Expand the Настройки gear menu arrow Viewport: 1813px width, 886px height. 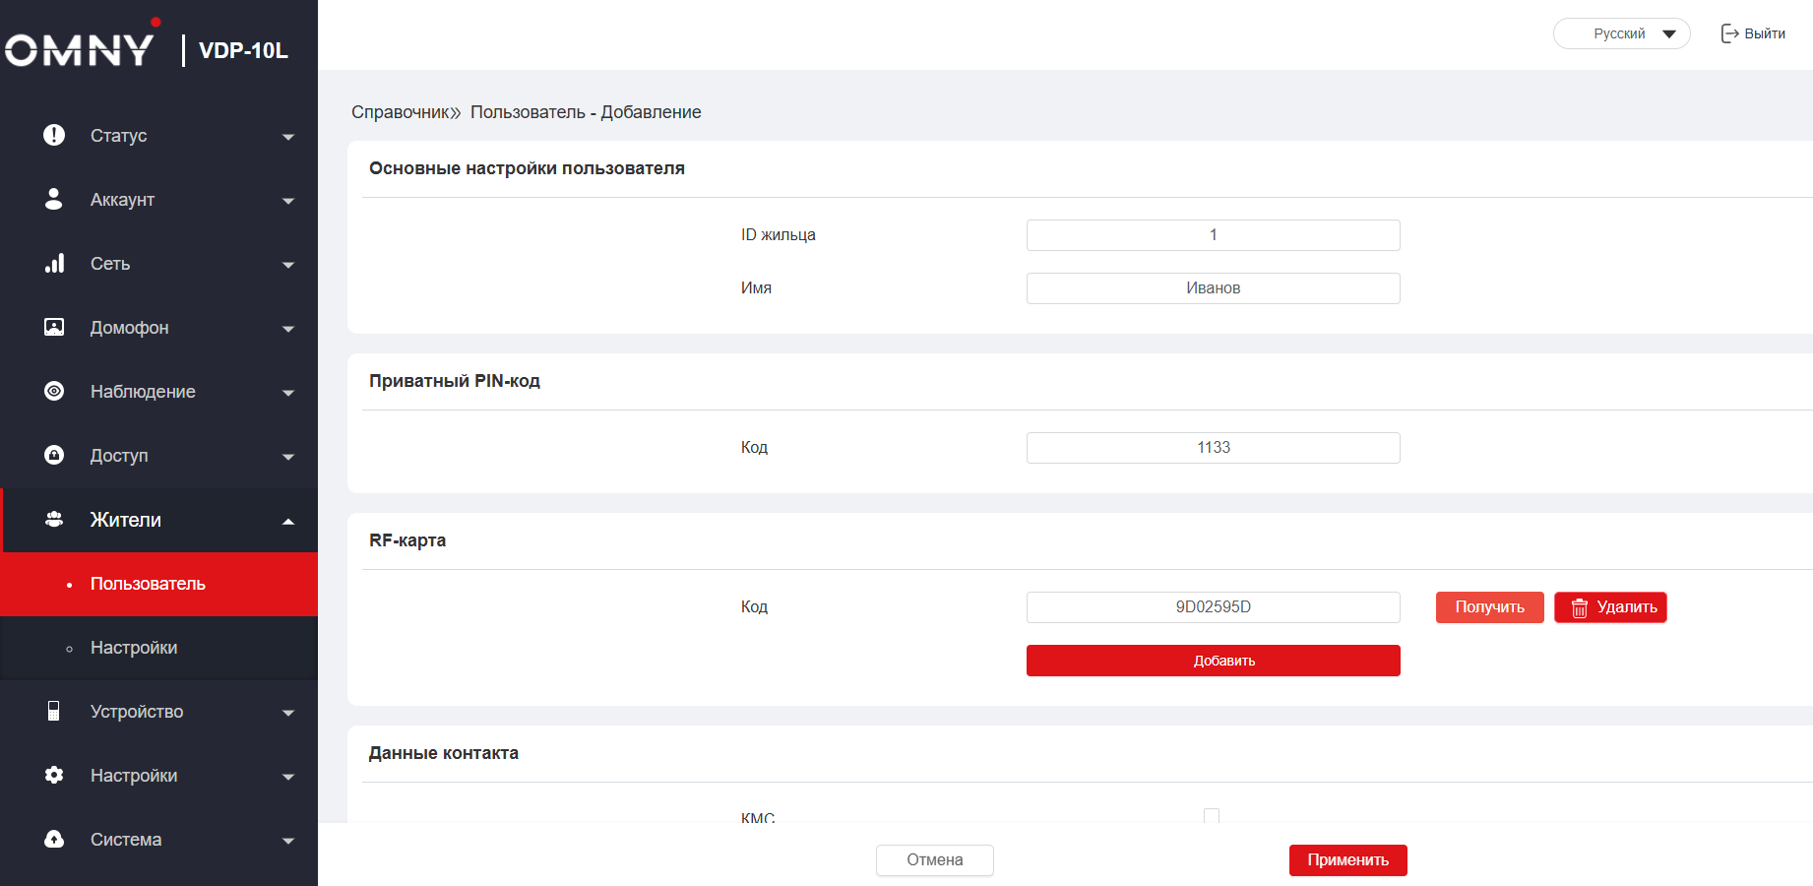287,777
